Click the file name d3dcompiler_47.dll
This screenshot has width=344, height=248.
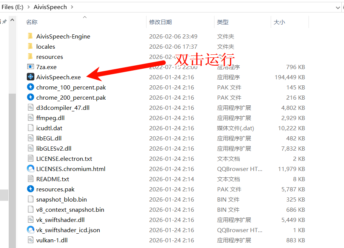(x=63, y=108)
